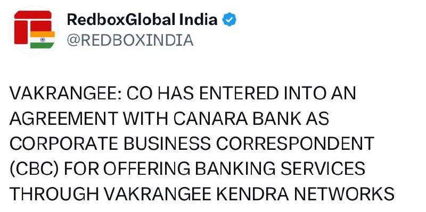Click the word OFFERING in the tweet
The image size is (426, 212).
(x=146, y=168)
